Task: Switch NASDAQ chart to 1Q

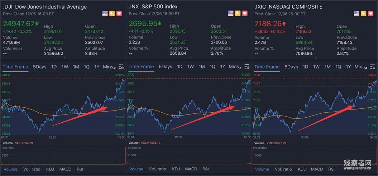Action: tap(338, 67)
